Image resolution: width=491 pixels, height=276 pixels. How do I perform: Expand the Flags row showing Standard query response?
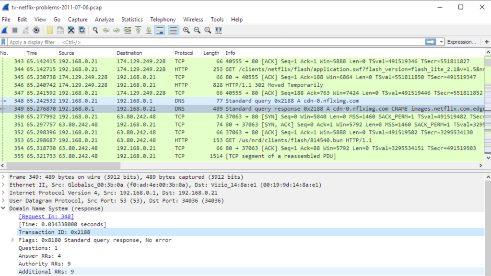coord(12,240)
